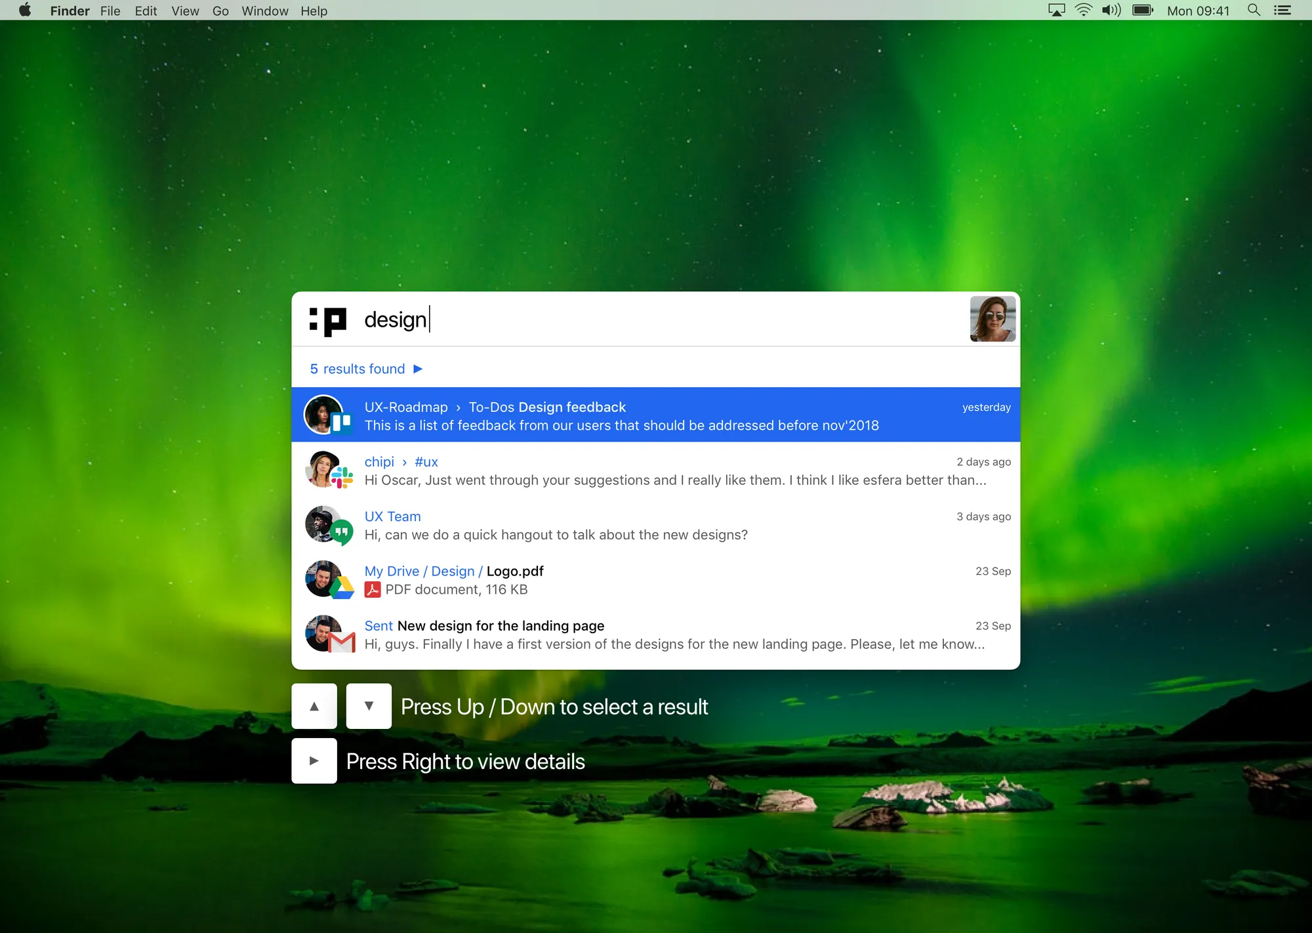Check the battery status icon
This screenshot has height=933, width=1312.
pyautogui.click(x=1143, y=10)
